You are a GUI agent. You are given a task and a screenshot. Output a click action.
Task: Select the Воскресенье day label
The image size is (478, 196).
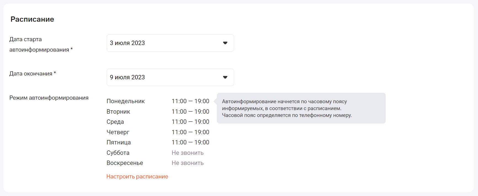tap(125, 163)
